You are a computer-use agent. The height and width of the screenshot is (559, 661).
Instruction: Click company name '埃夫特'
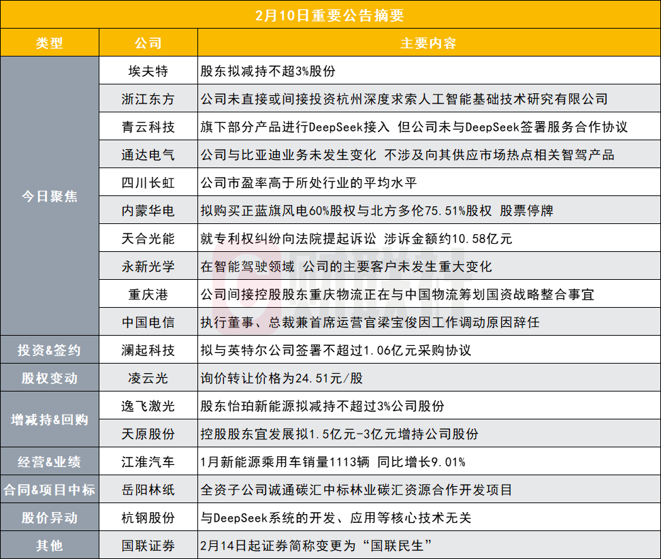click(x=148, y=71)
